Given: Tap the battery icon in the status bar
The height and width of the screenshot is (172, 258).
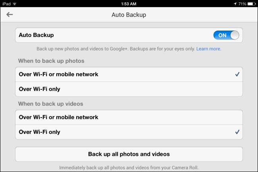Looking at the screenshot, I should (252, 4).
